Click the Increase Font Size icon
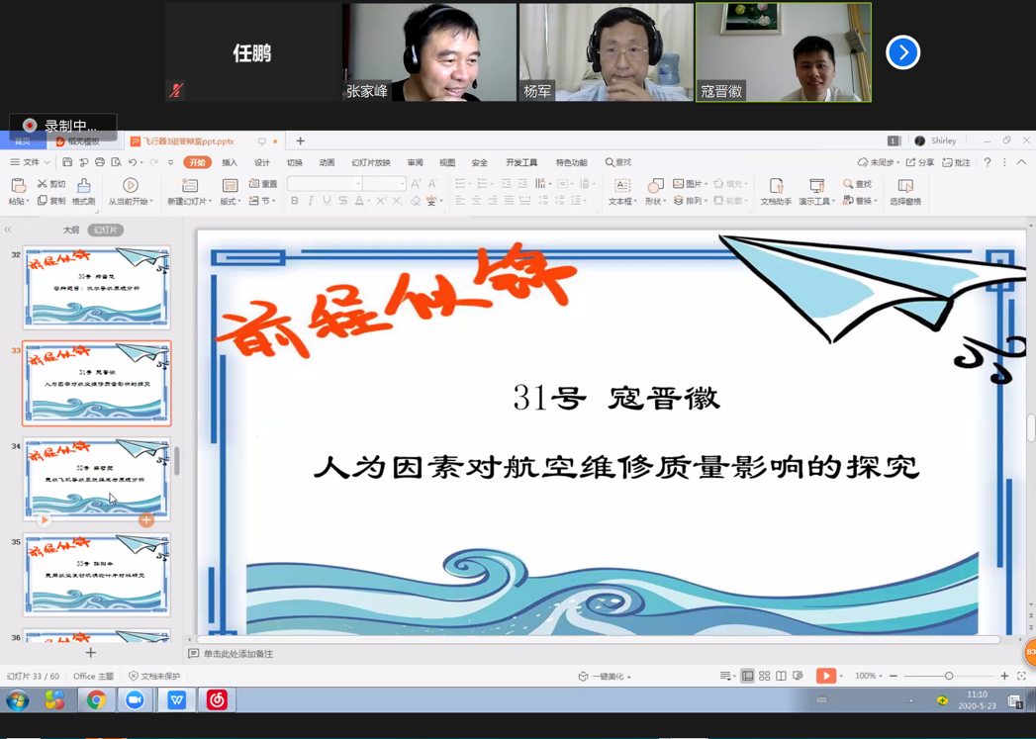 tap(416, 184)
